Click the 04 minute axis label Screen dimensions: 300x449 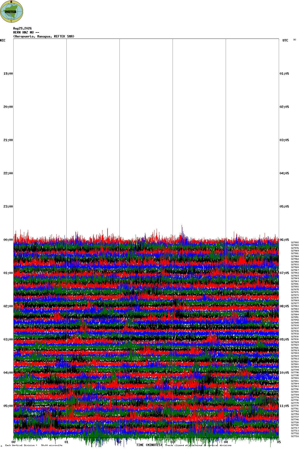pyautogui.click(x=226, y=442)
